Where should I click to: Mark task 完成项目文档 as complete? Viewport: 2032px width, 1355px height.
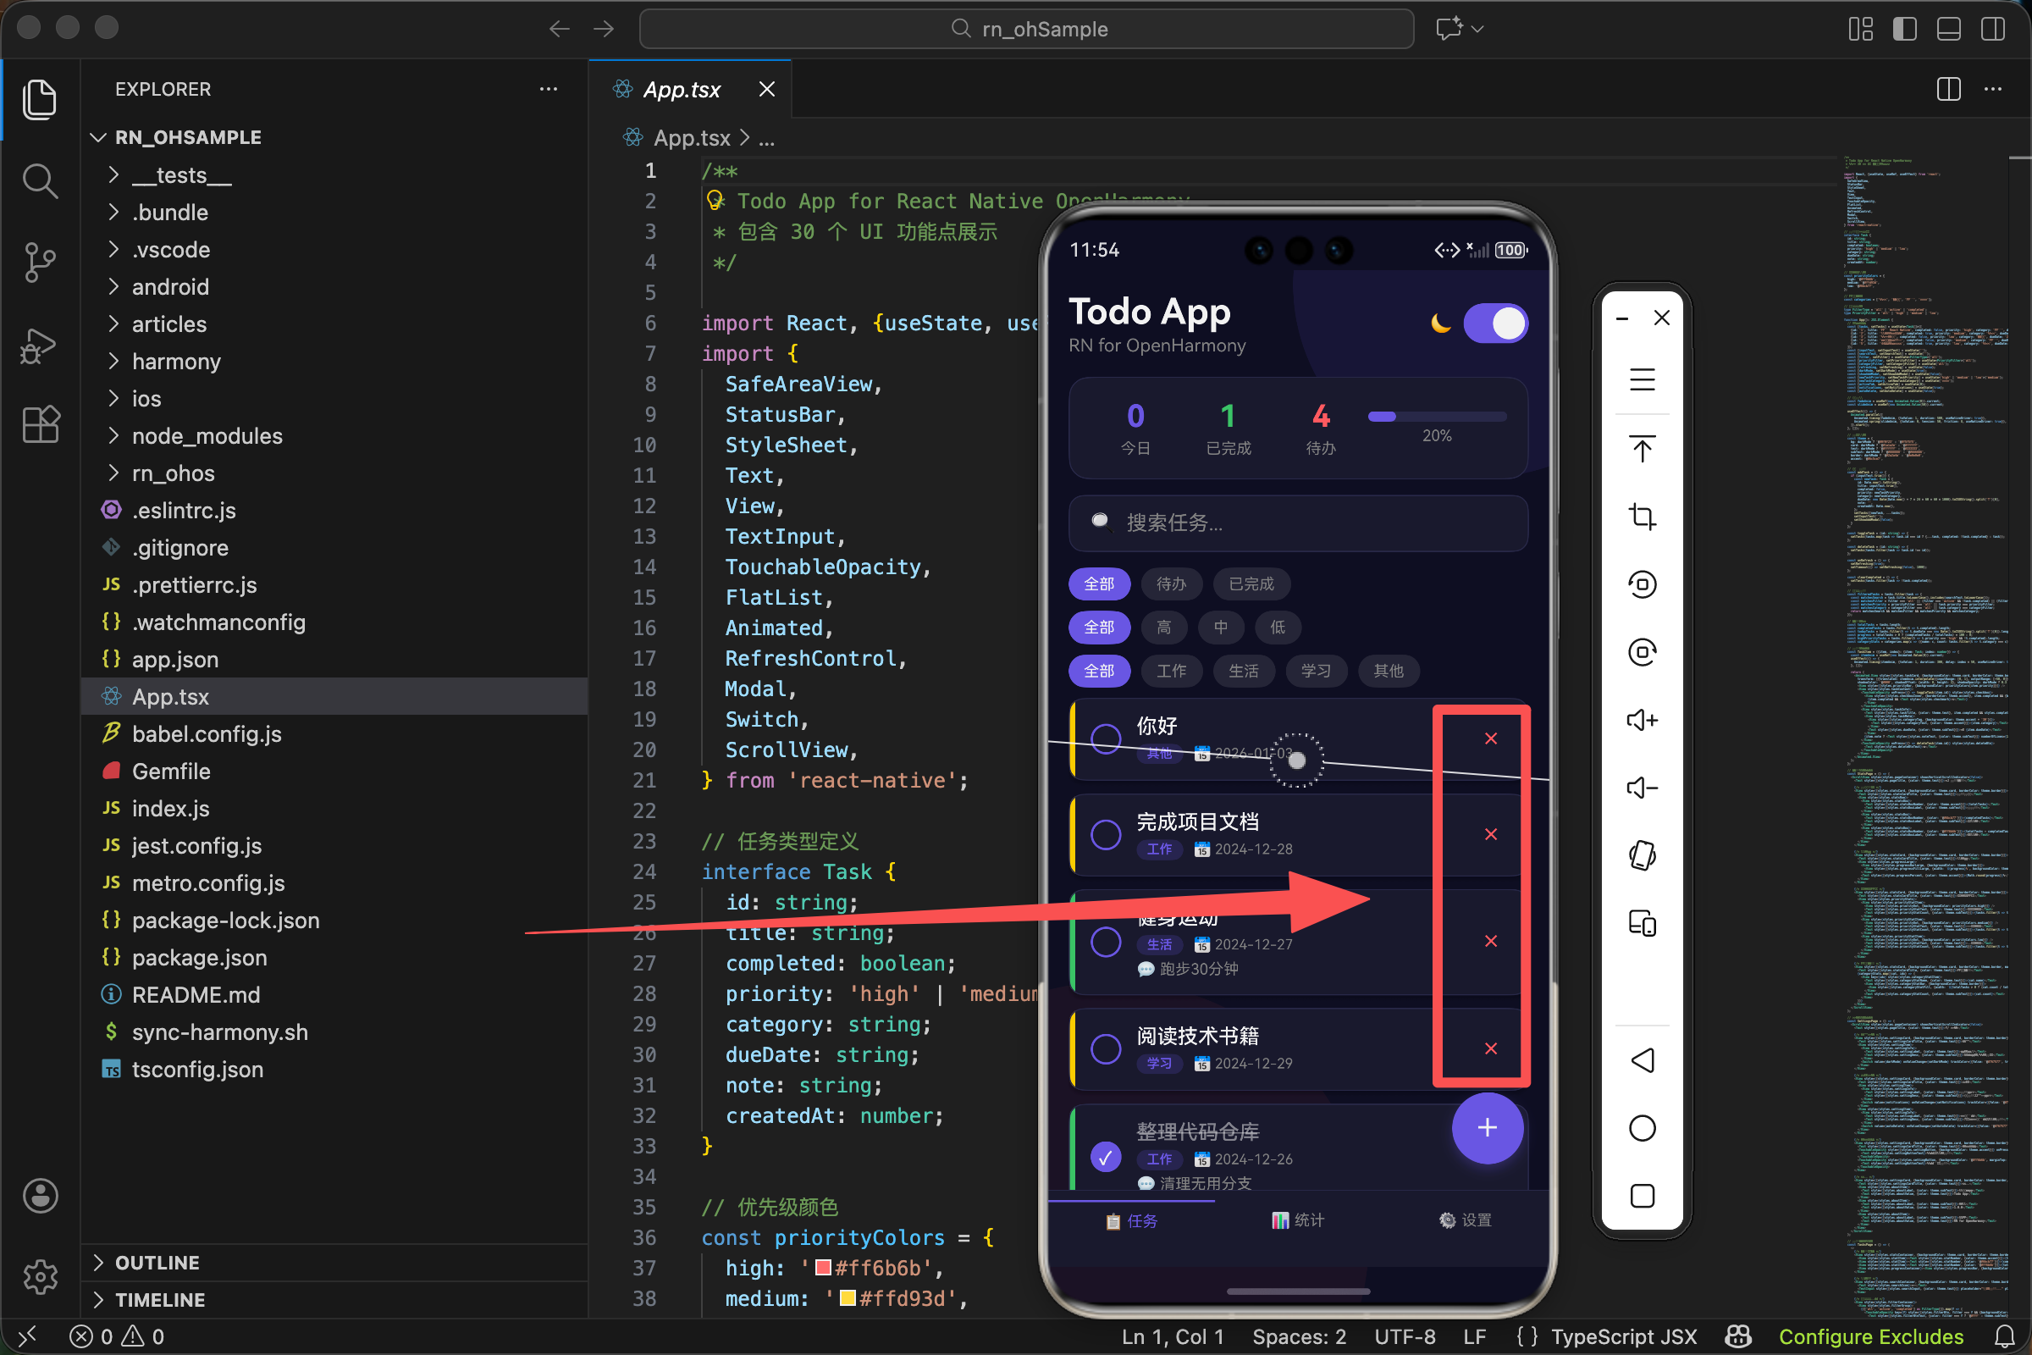1106,835
